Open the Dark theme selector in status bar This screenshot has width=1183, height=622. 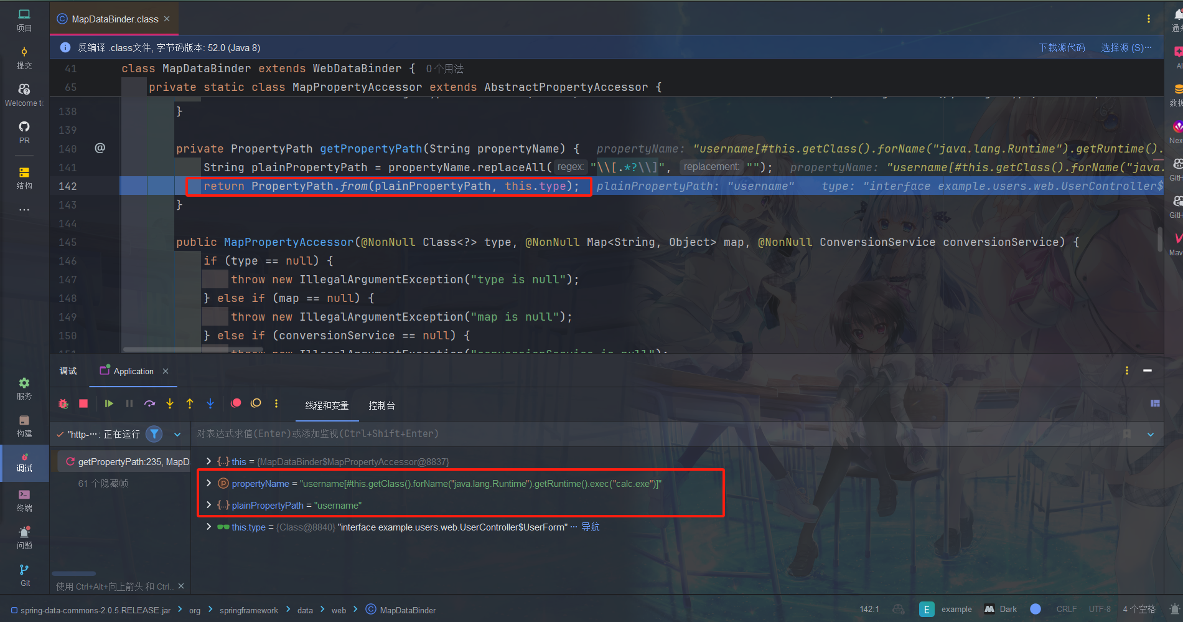[x=1001, y=609]
